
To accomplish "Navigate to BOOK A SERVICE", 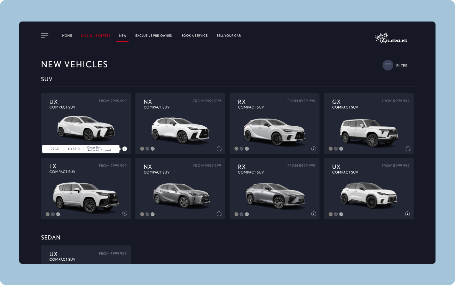I will click(x=194, y=36).
